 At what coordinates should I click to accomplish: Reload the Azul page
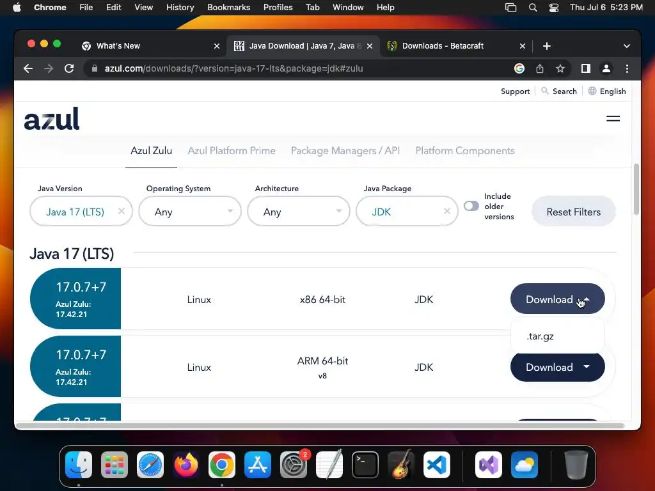tap(69, 68)
